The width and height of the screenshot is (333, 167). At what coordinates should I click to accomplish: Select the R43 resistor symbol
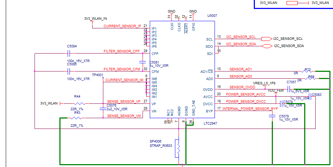tap(76, 118)
